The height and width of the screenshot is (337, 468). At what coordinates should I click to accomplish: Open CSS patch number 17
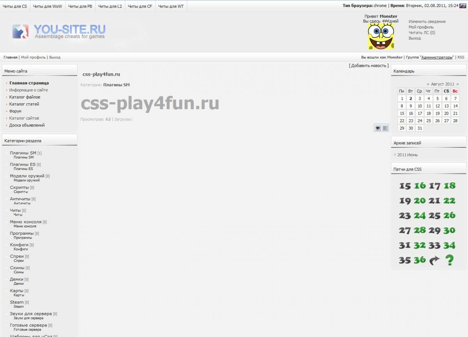point(434,186)
